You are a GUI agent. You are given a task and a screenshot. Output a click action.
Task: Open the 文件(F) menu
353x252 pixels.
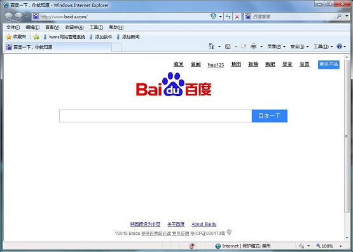13,27
